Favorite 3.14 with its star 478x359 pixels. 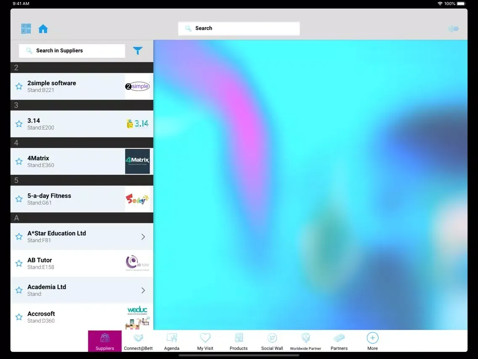19,124
